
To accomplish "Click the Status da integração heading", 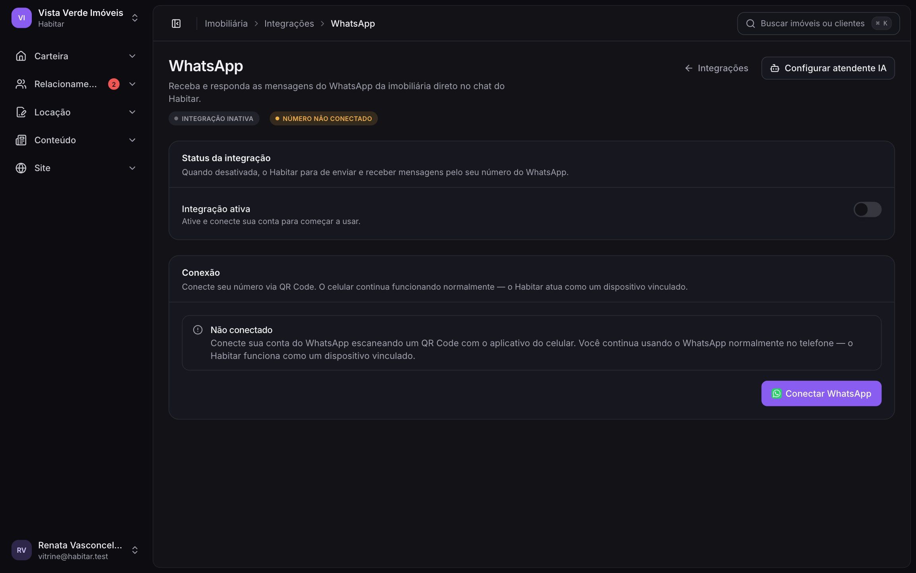I will 226,158.
